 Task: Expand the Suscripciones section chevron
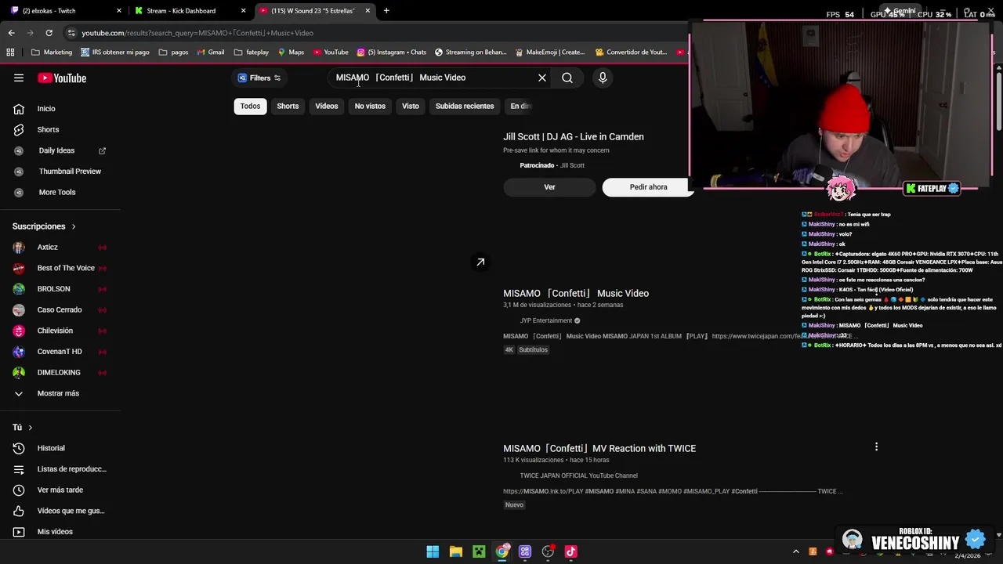[x=74, y=226]
